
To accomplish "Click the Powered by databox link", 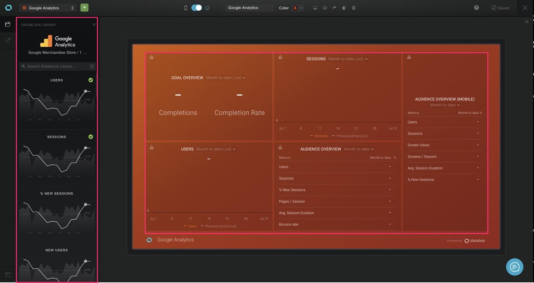I will tap(466, 241).
